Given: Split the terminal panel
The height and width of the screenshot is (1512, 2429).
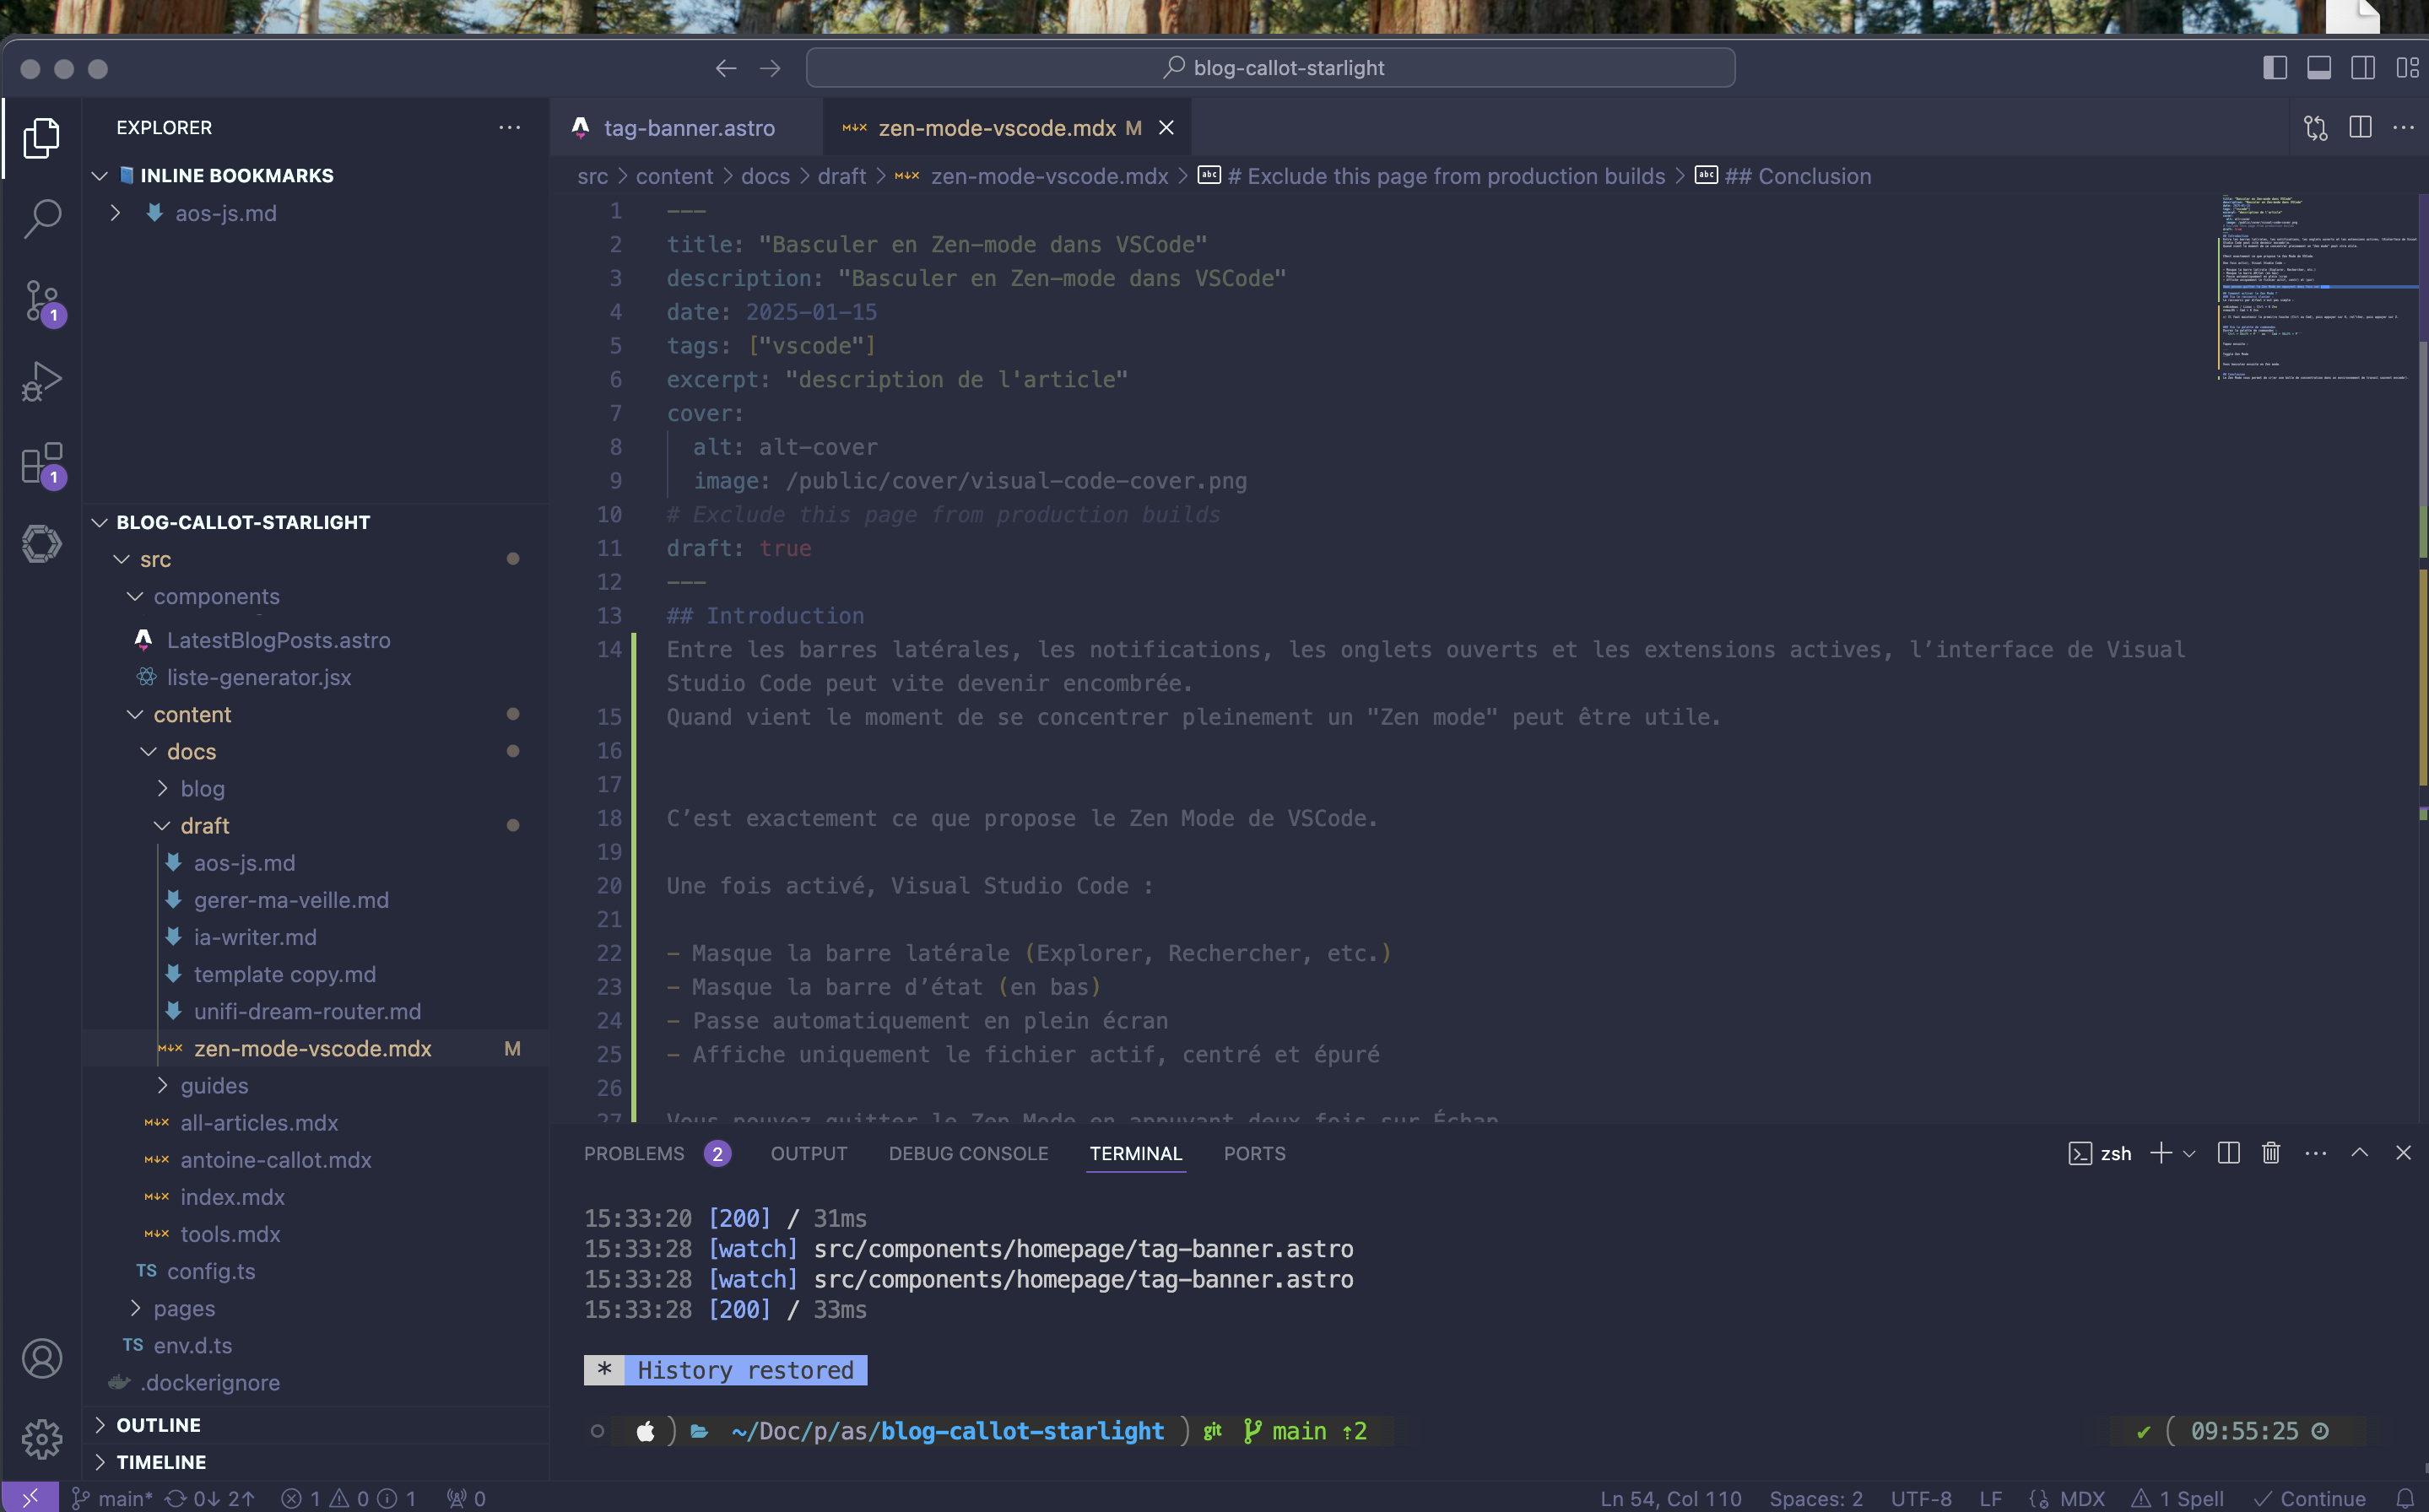Looking at the screenshot, I should coord(2228,1153).
